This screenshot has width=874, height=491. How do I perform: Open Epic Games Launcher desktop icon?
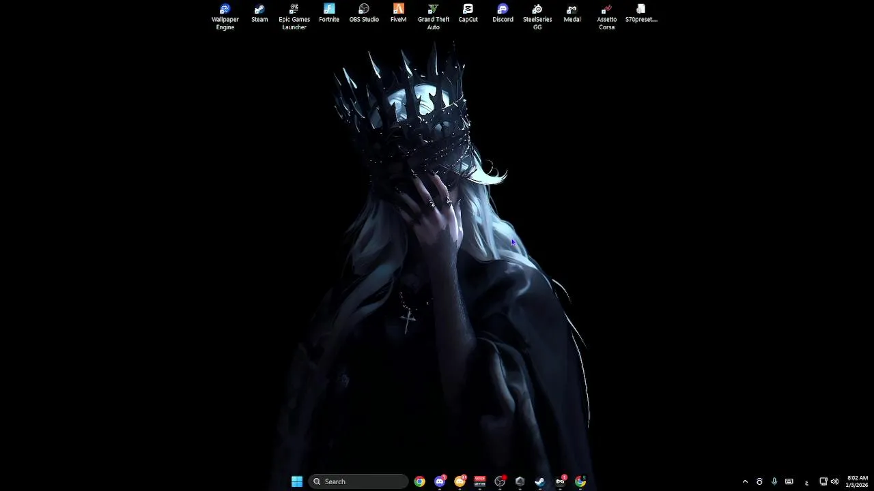pos(294,16)
